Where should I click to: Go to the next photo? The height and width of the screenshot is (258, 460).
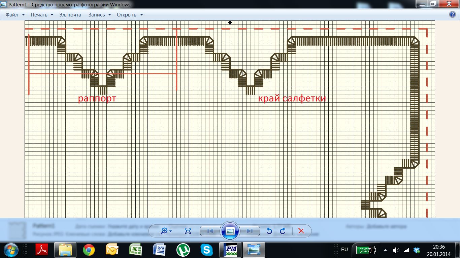[250, 231]
